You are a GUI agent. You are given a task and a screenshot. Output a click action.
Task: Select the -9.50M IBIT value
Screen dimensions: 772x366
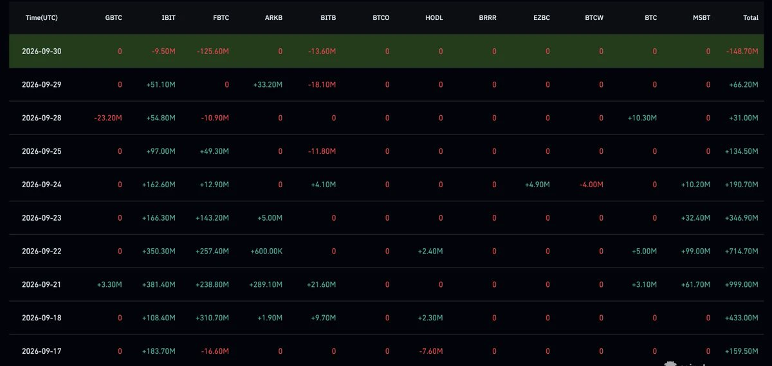click(163, 51)
